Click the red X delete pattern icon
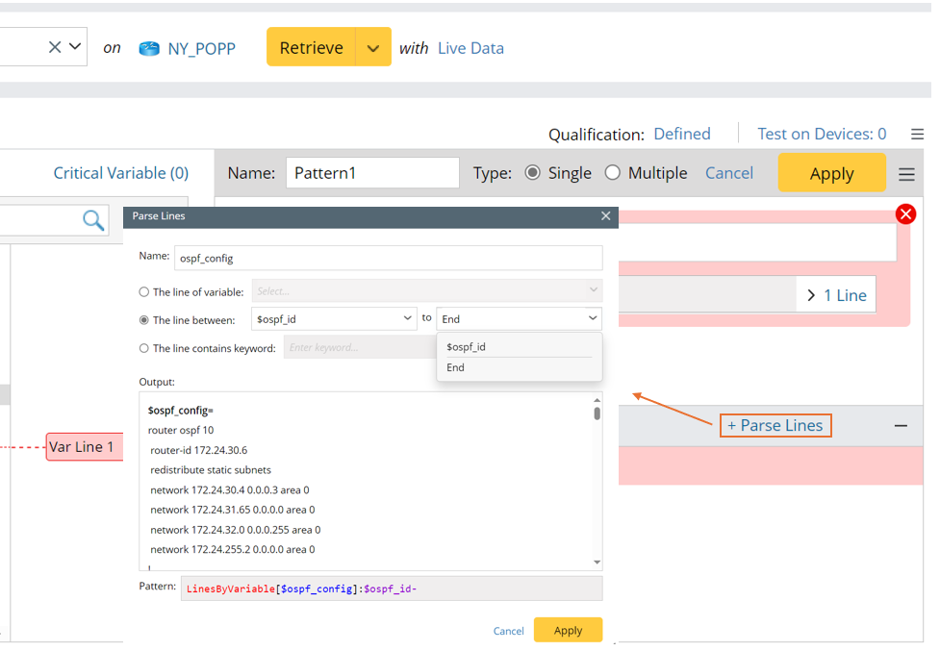The height and width of the screenshot is (651, 940). pos(905,214)
